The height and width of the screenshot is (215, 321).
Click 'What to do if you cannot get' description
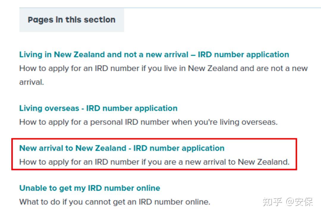click(114, 202)
